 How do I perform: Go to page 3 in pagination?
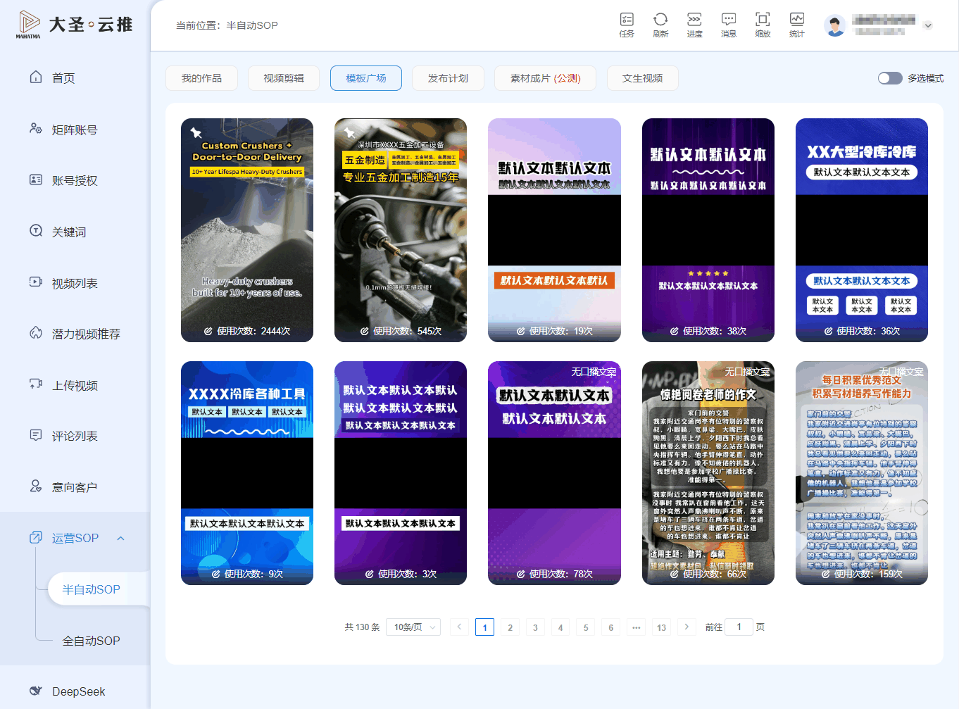[535, 627]
